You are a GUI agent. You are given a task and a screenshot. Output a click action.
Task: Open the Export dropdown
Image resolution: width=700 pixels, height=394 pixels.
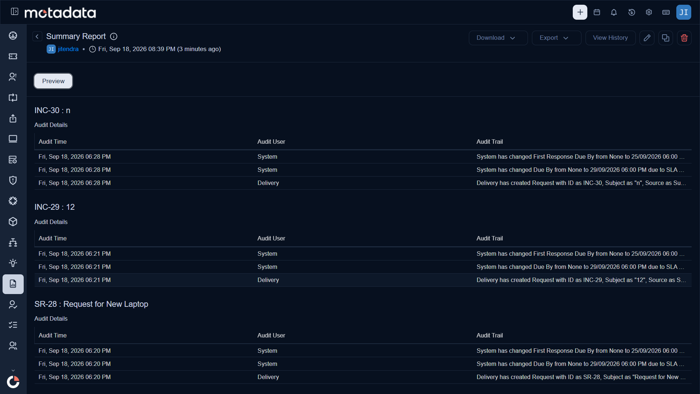(x=556, y=38)
